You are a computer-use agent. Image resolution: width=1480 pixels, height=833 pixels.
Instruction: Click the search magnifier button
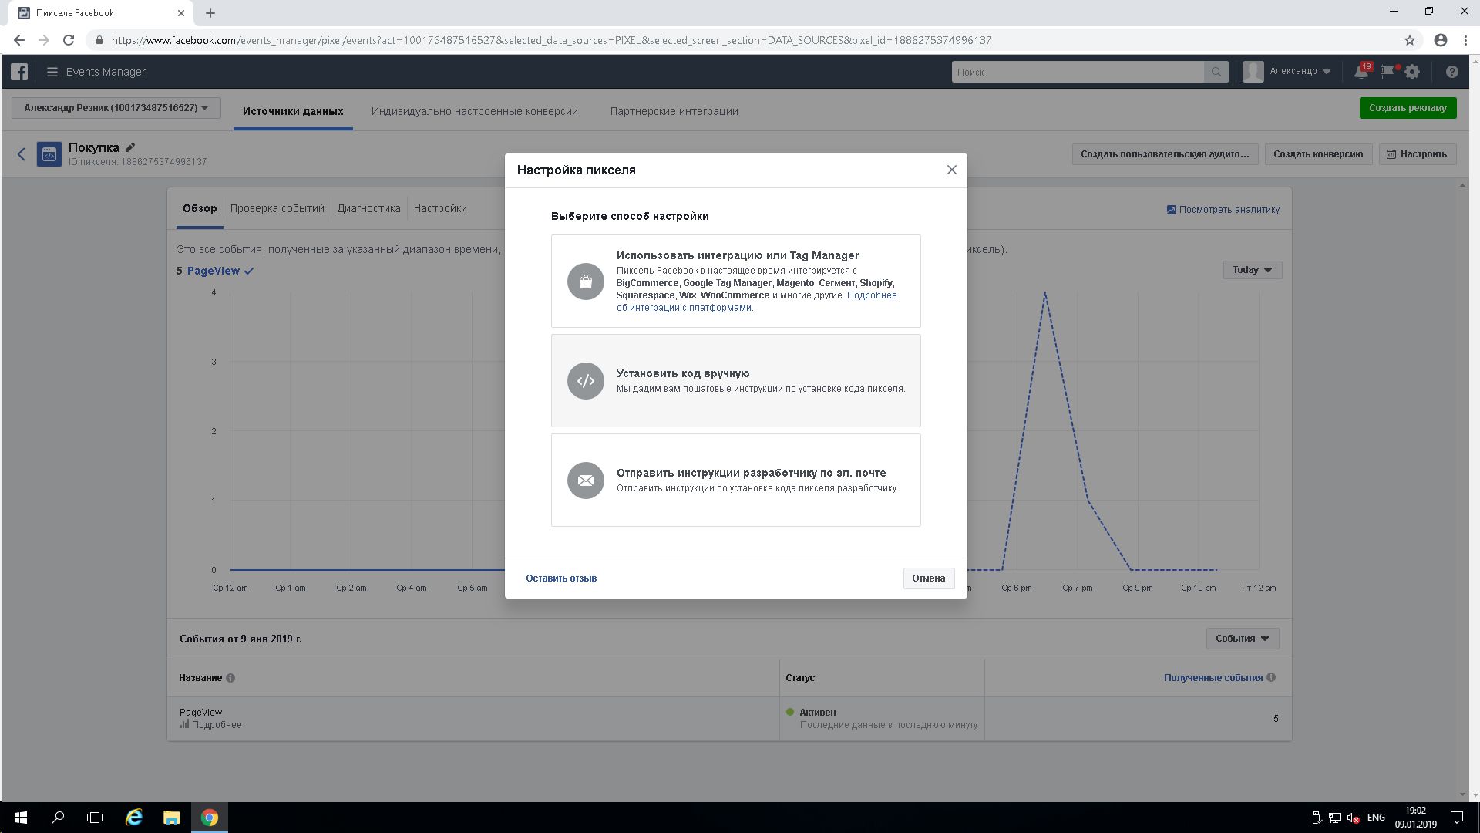[1216, 72]
